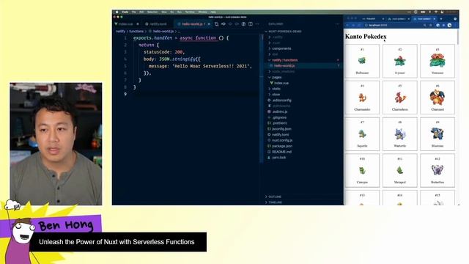Open a new browser tab
This screenshot has height=264, width=469.
(x=441, y=19)
